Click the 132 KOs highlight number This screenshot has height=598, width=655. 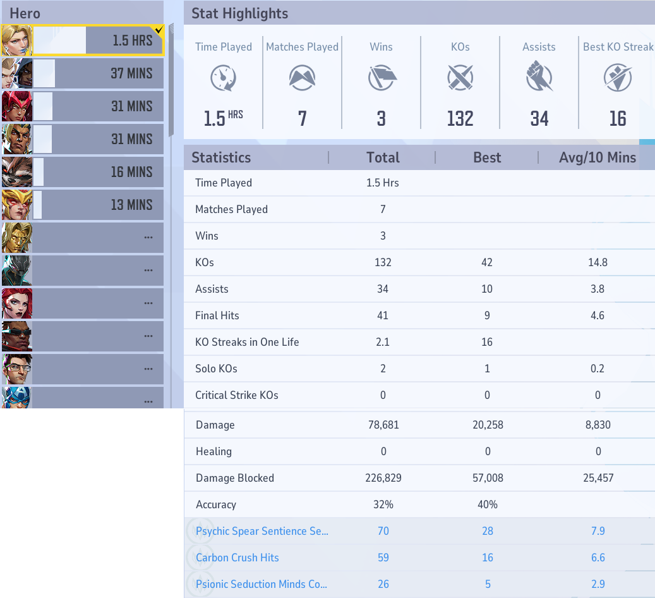[x=460, y=119]
